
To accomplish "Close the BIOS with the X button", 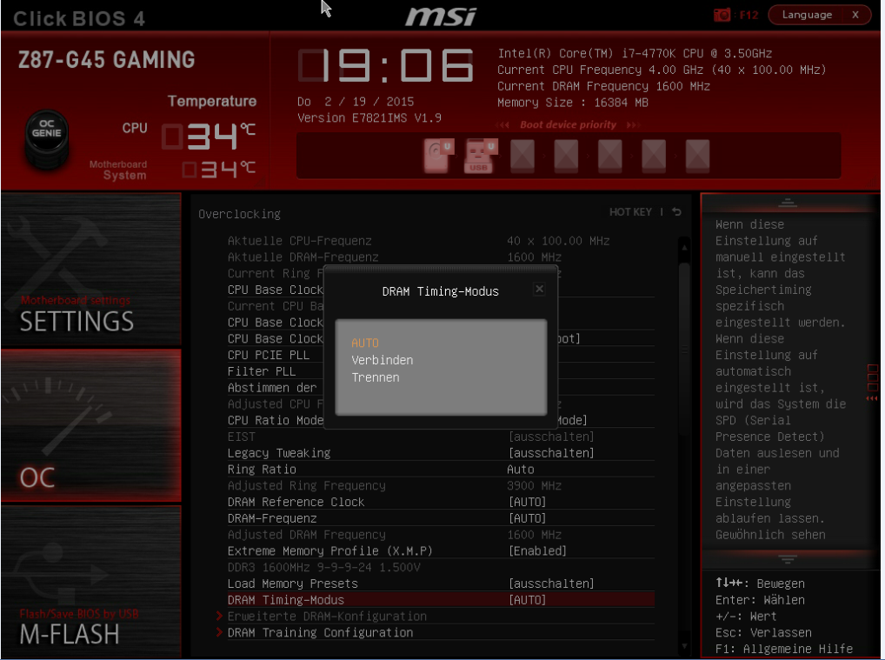I will click(x=855, y=15).
